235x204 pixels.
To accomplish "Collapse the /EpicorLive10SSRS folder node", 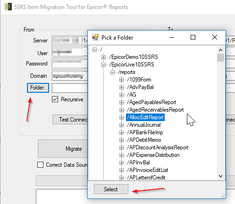I will 103,65.
